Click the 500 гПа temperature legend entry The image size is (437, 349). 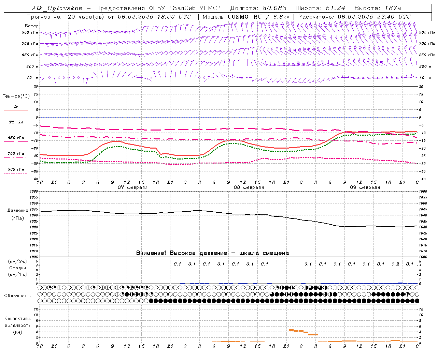[16, 169]
